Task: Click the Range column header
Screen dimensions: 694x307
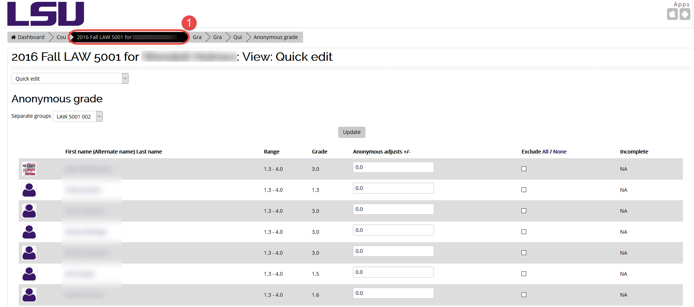Action: (x=271, y=152)
